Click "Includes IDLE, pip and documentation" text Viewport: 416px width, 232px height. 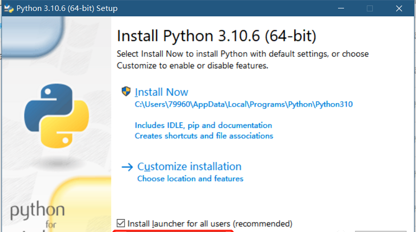pyautogui.click(x=204, y=125)
